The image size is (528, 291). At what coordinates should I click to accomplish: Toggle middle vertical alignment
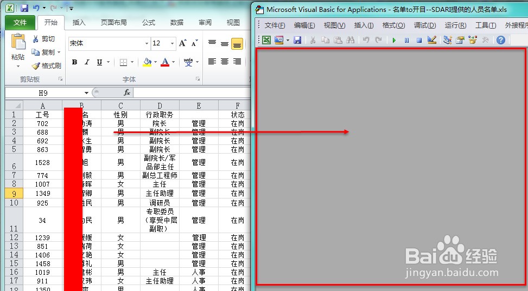[x=225, y=43]
